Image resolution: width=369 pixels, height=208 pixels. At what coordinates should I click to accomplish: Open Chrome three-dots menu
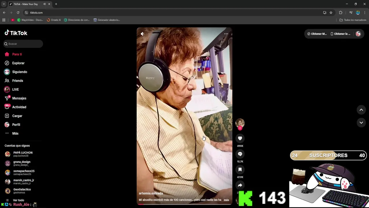(x=365, y=13)
